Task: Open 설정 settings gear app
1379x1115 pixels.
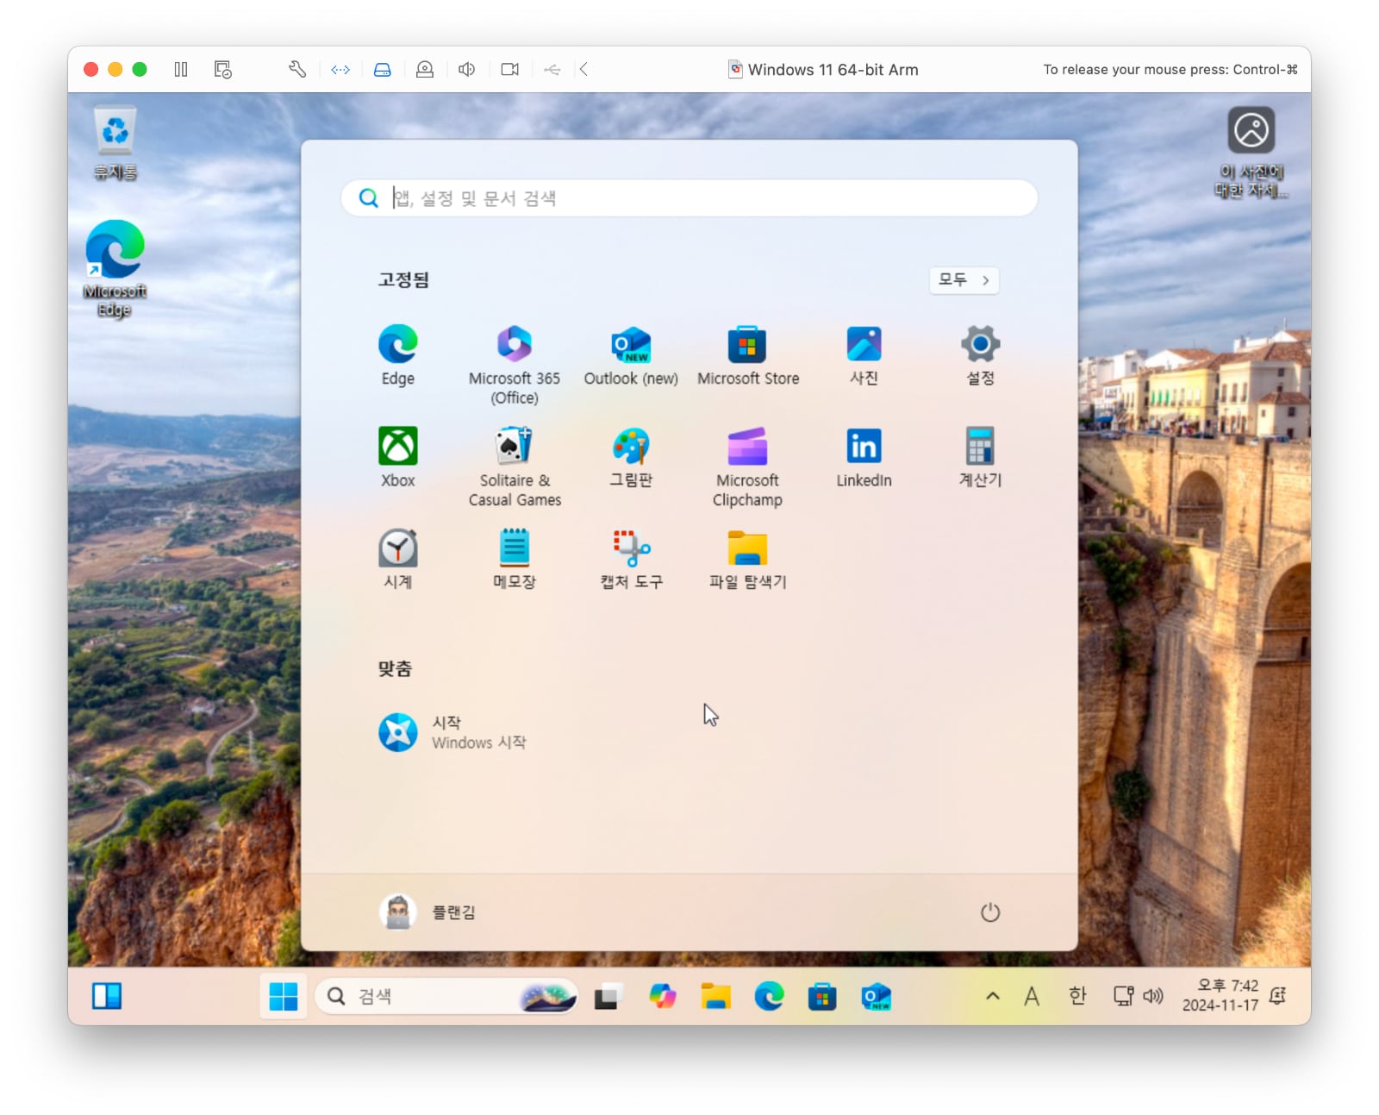Action: (980, 355)
